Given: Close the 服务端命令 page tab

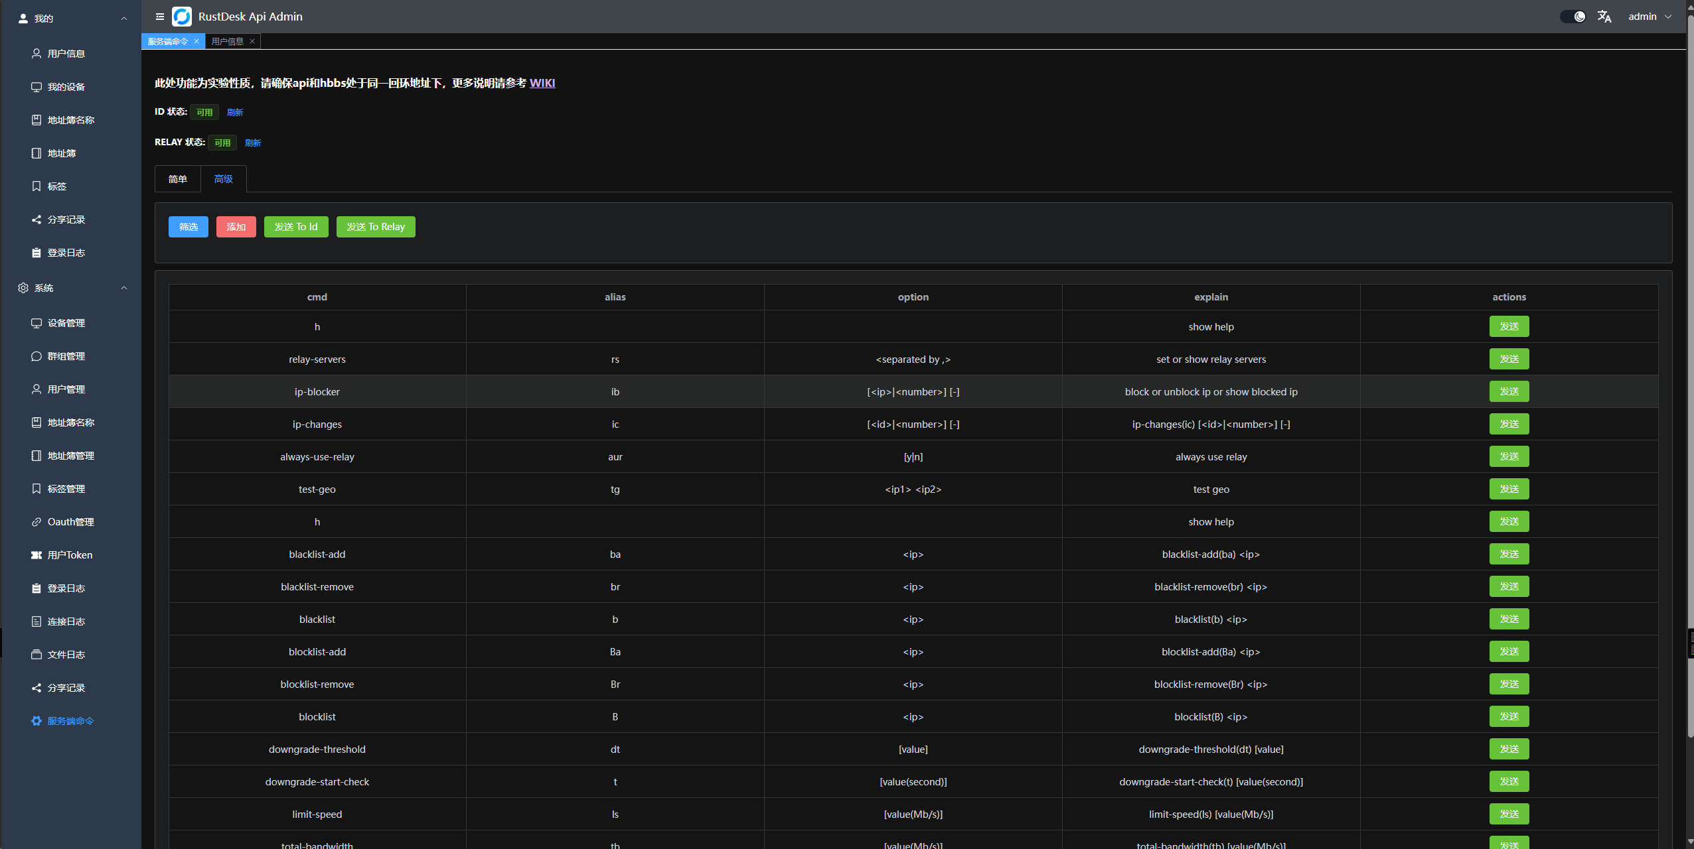Looking at the screenshot, I should coord(196,41).
